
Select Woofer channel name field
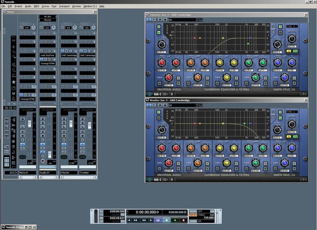click(69, 173)
